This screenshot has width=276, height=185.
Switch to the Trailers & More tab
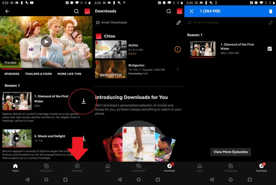coord(38,74)
